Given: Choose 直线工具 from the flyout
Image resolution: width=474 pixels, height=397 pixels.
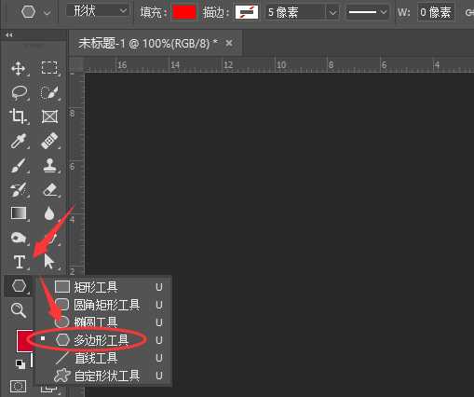Looking at the screenshot, I should (104, 358).
